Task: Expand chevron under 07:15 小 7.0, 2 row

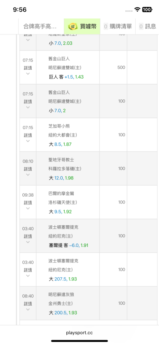Action: coord(28,107)
